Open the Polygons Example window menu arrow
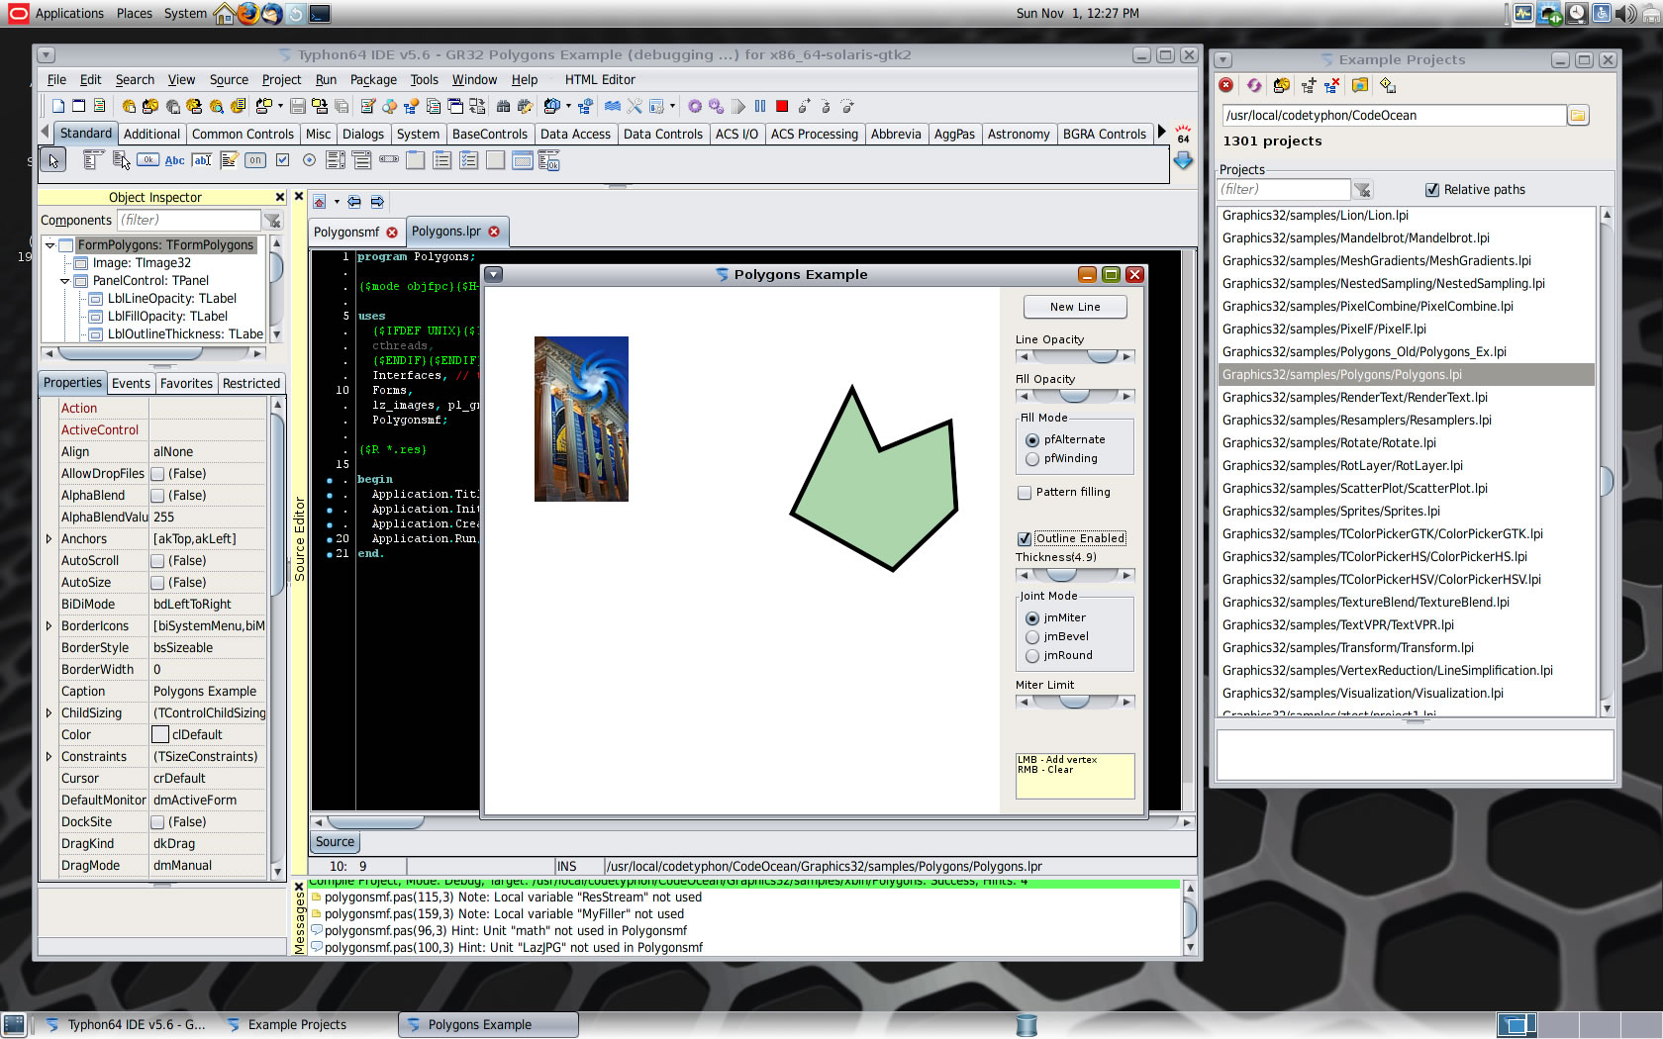1663x1039 pixels. point(493,275)
